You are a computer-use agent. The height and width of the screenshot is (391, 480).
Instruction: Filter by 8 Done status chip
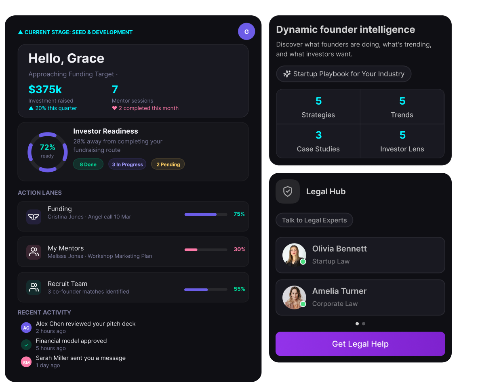point(88,164)
